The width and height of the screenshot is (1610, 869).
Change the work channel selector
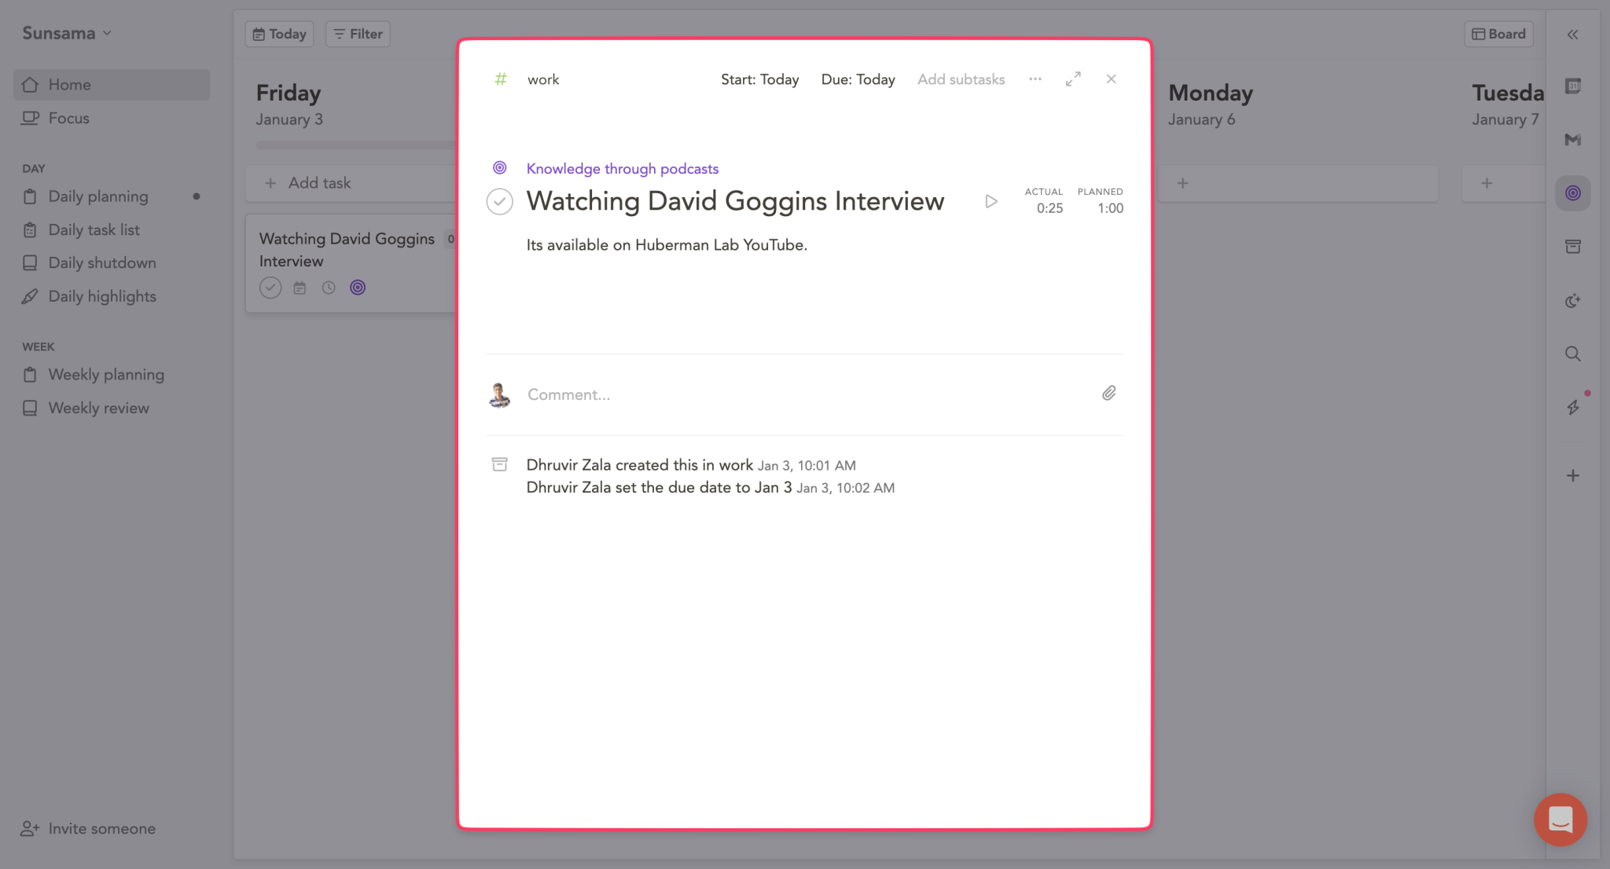point(542,79)
